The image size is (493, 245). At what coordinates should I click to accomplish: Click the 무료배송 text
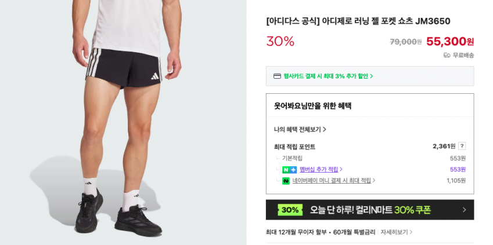[463, 56]
